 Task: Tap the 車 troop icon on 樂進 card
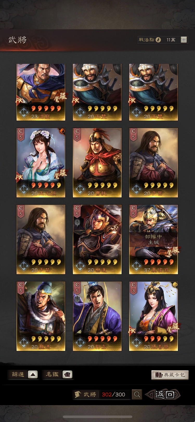tap(77, 222)
